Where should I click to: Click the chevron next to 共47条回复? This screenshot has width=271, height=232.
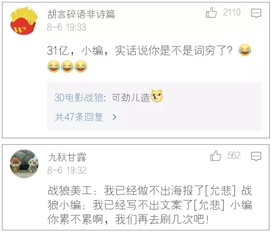(x=114, y=117)
